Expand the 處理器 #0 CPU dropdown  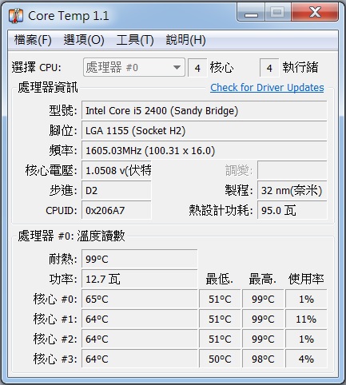click(134, 67)
